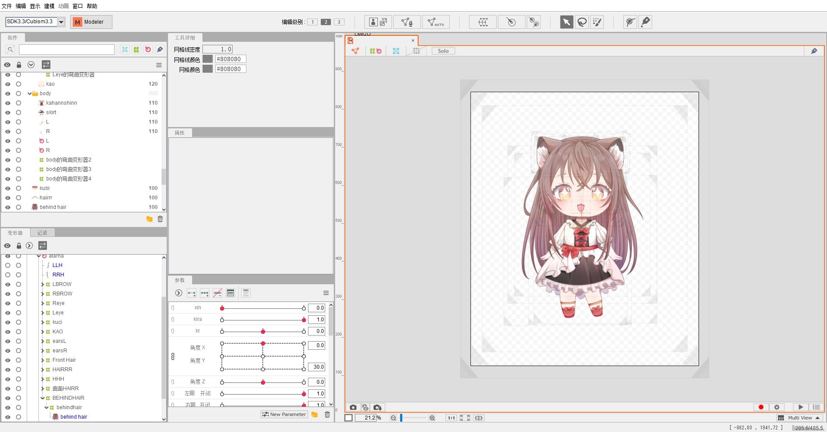This screenshot has height=432, width=827.
Task: Toggle the lock circle for kao part
Action: click(19, 84)
